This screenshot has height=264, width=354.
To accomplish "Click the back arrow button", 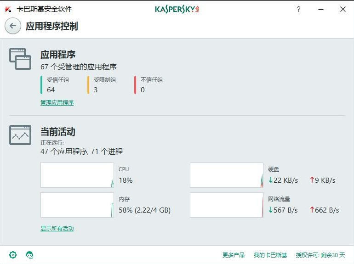I will pyautogui.click(x=13, y=26).
